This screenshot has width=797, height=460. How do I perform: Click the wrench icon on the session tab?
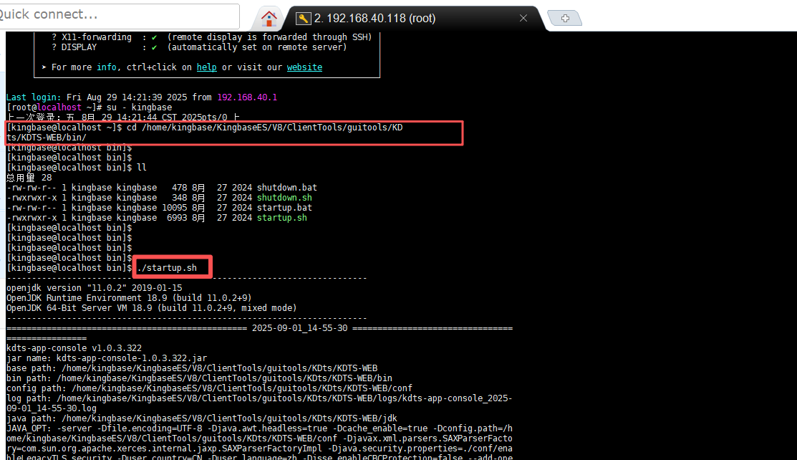tap(303, 19)
